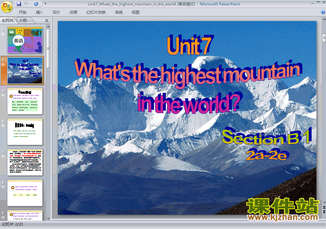Image resolution: width=326 pixels, height=229 pixels.
Task: Select slide 6 thumbnail
Action: tap(25, 193)
